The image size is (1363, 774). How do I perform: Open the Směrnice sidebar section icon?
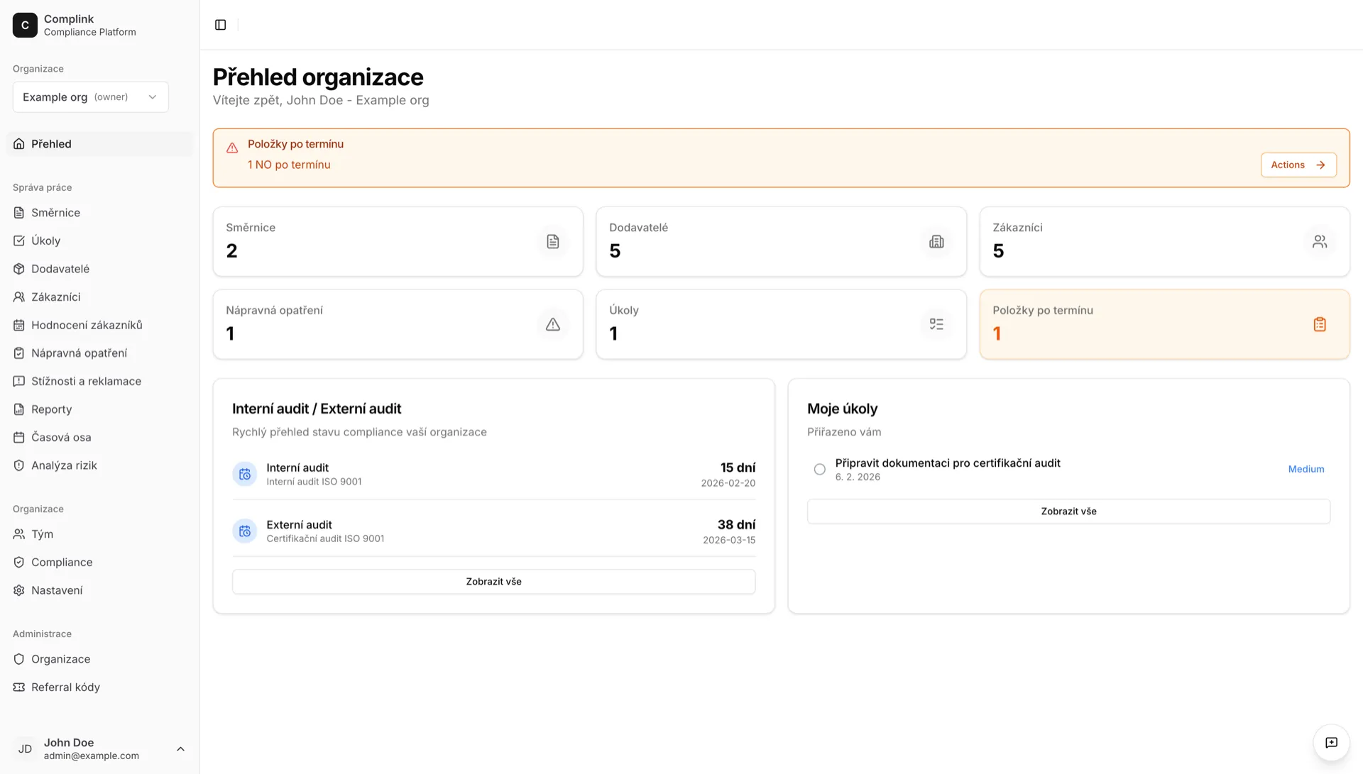(18, 212)
